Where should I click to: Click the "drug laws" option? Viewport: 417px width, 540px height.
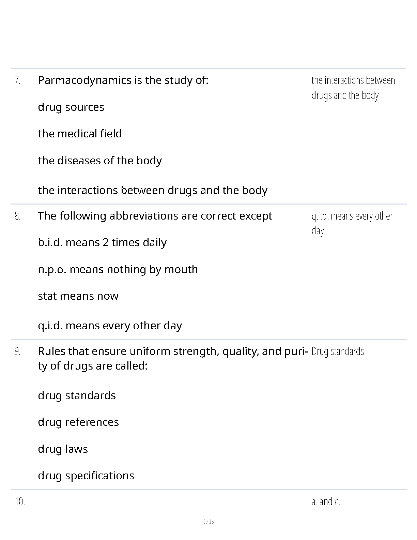[63, 449]
